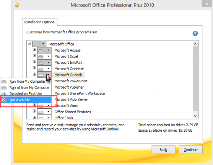Select Microsoft Office tree label

coord(61,44)
